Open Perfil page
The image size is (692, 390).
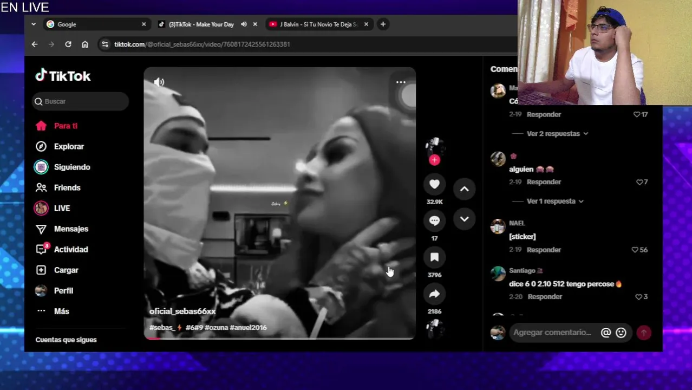pos(63,290)
